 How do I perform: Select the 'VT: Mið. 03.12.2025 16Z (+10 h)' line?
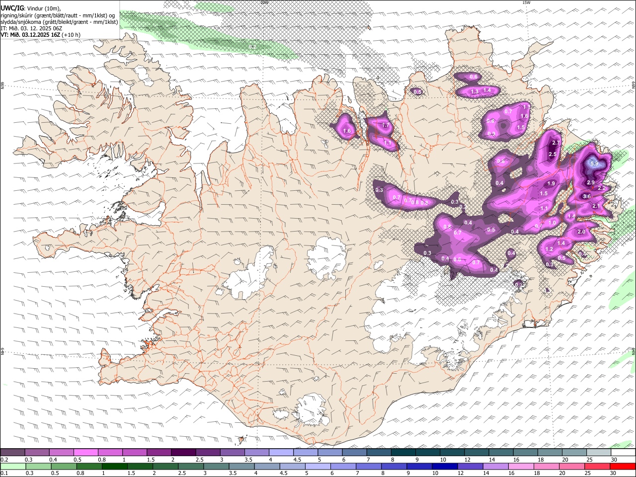click(x=41, y=35)
